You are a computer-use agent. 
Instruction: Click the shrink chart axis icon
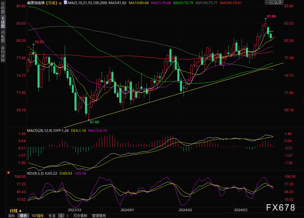(272, 2)
